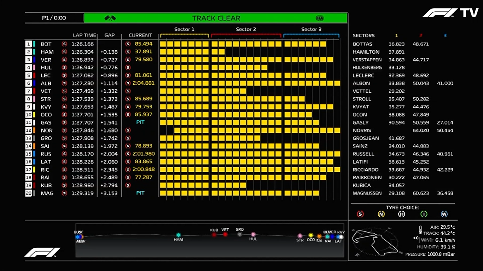Click the GAP column header
The image size is (483, 271).
(x=109, y=35)
